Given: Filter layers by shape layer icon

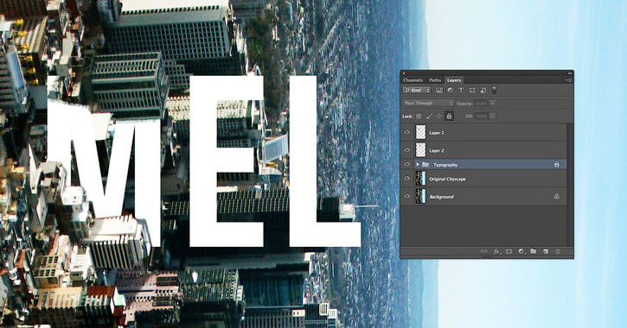Looking at the screenshot, I should tap(472, 91).
